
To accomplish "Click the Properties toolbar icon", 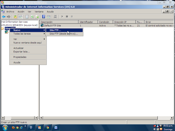I will (27, 17).
